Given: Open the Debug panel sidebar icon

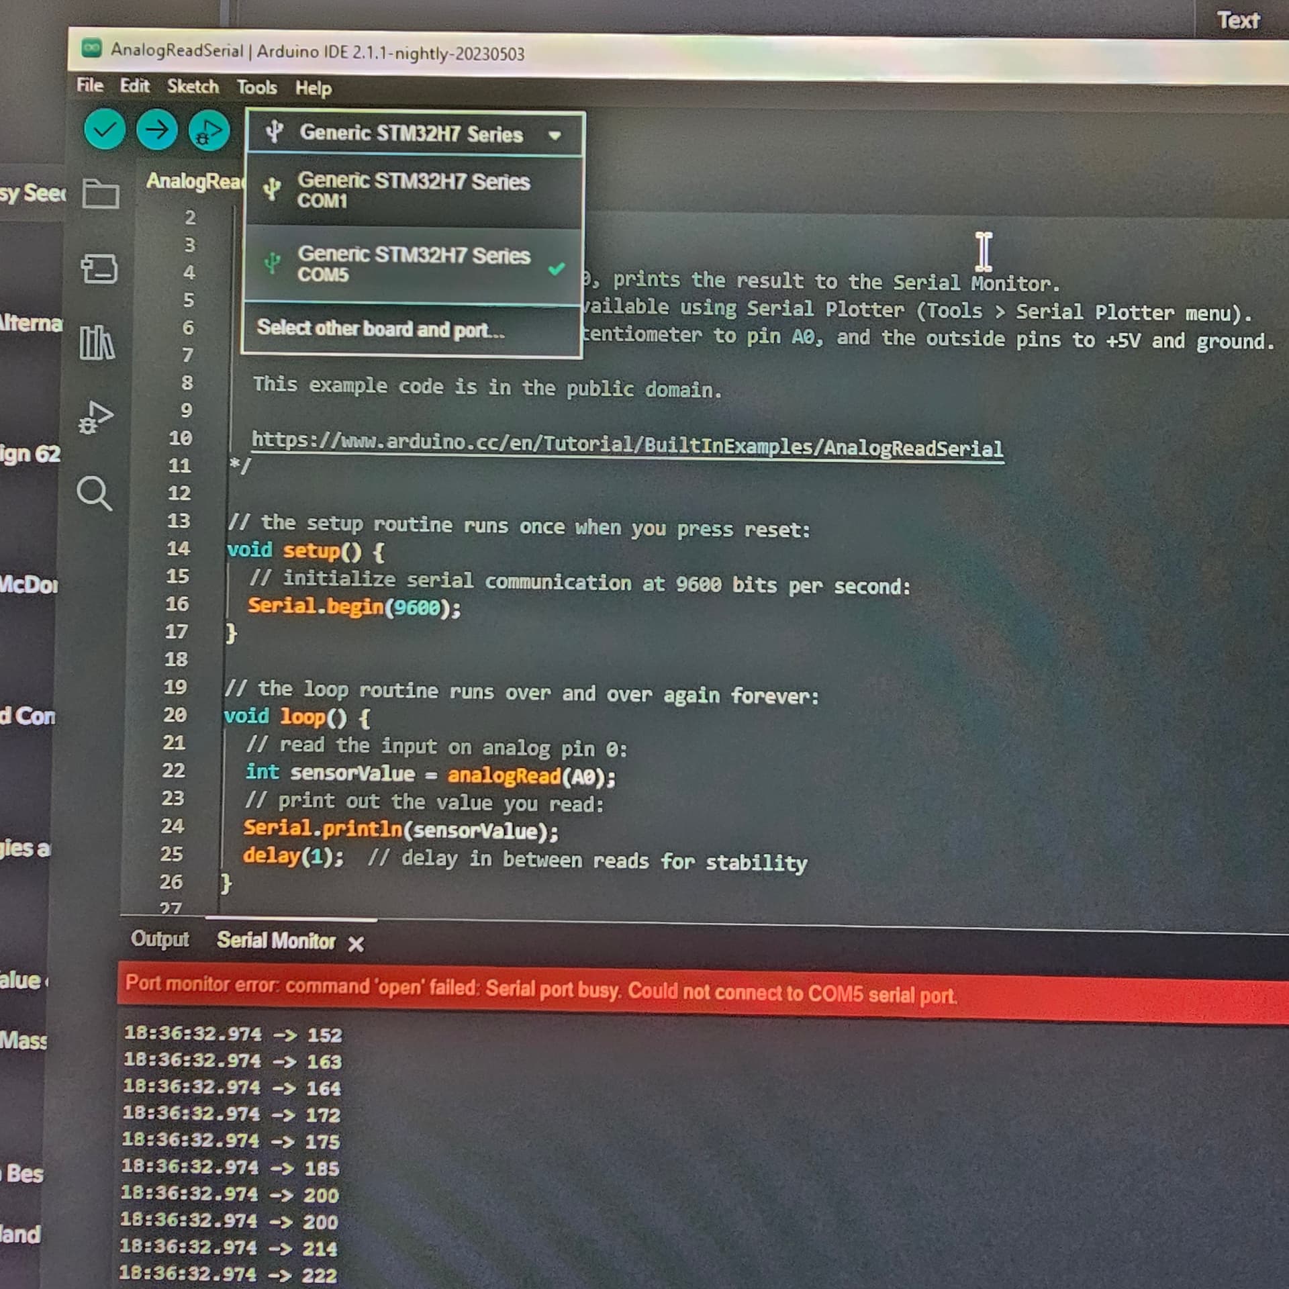Looking at the screenshot, I should coord(96,418).
